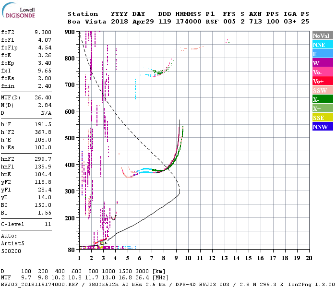Screen dimensions: 336x288
Task: Click the hmF1 value 139.9
Action: [x=43, y=167]
